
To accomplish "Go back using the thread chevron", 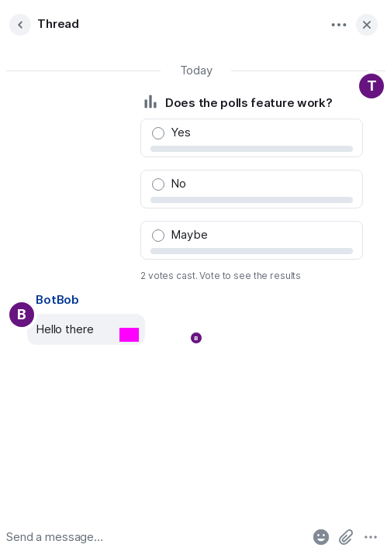I will pos(20,25).
